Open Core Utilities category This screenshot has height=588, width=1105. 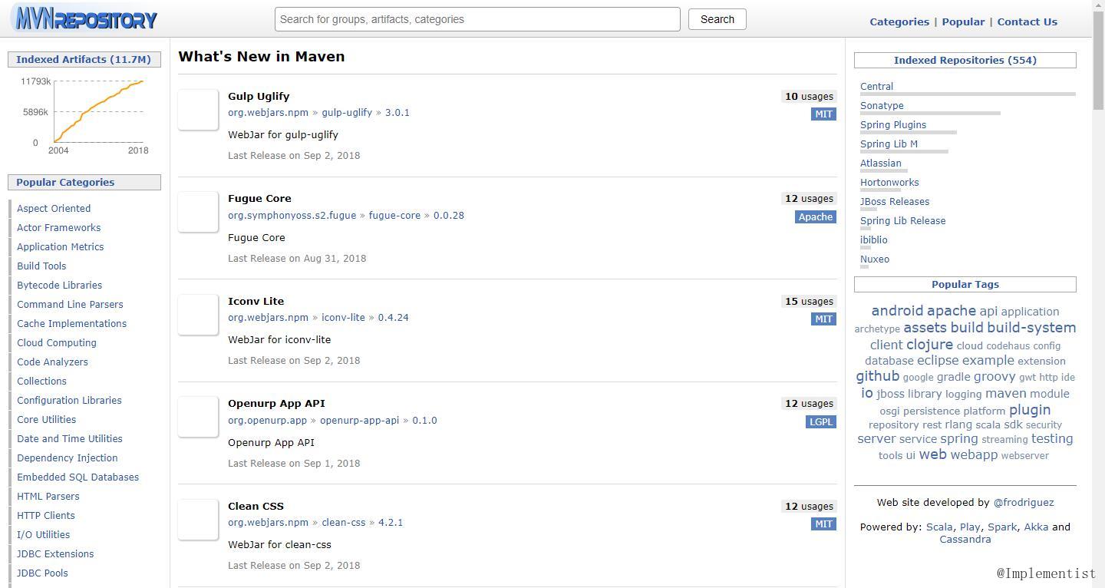(47, 419)
